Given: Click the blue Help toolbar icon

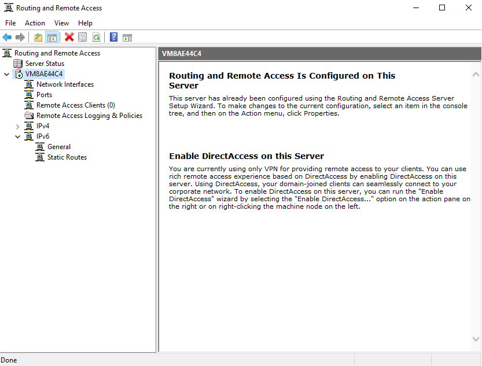Looking at the screenshot, I should 114,37.
